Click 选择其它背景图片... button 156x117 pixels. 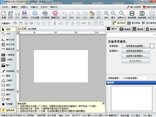136,56
